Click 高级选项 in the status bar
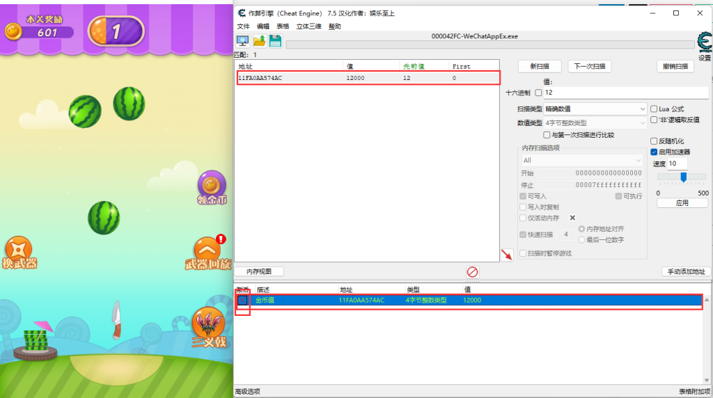 click(248, 392)
